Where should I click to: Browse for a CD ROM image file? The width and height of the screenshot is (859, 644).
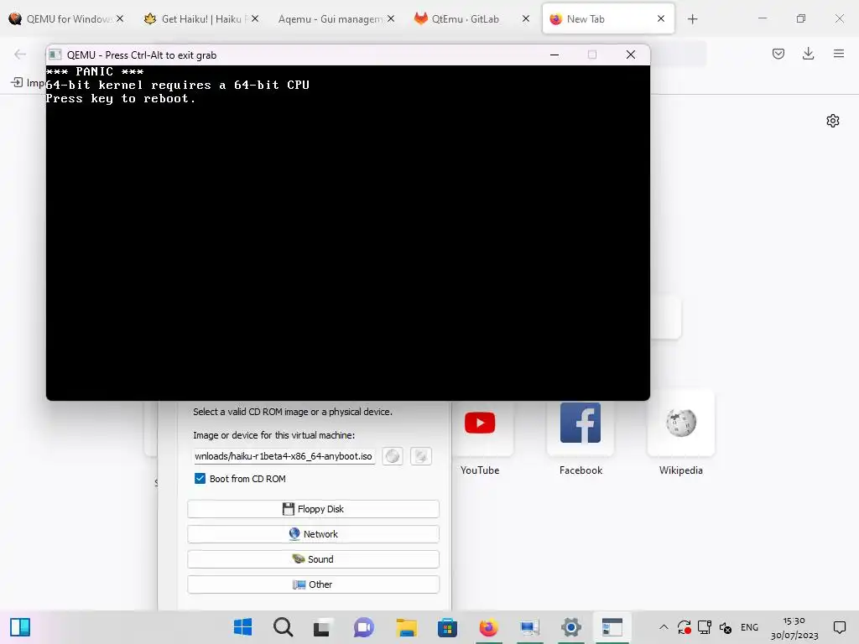tap(393, 456)
